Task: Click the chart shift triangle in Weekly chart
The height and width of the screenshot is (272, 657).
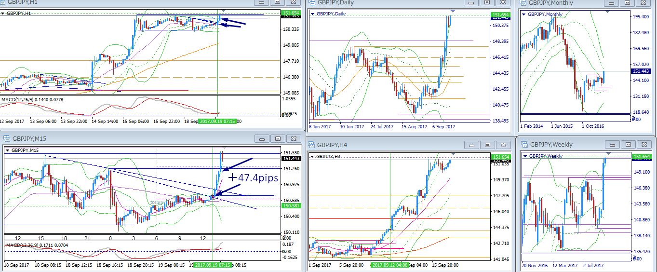Action: tap(606, 153)
